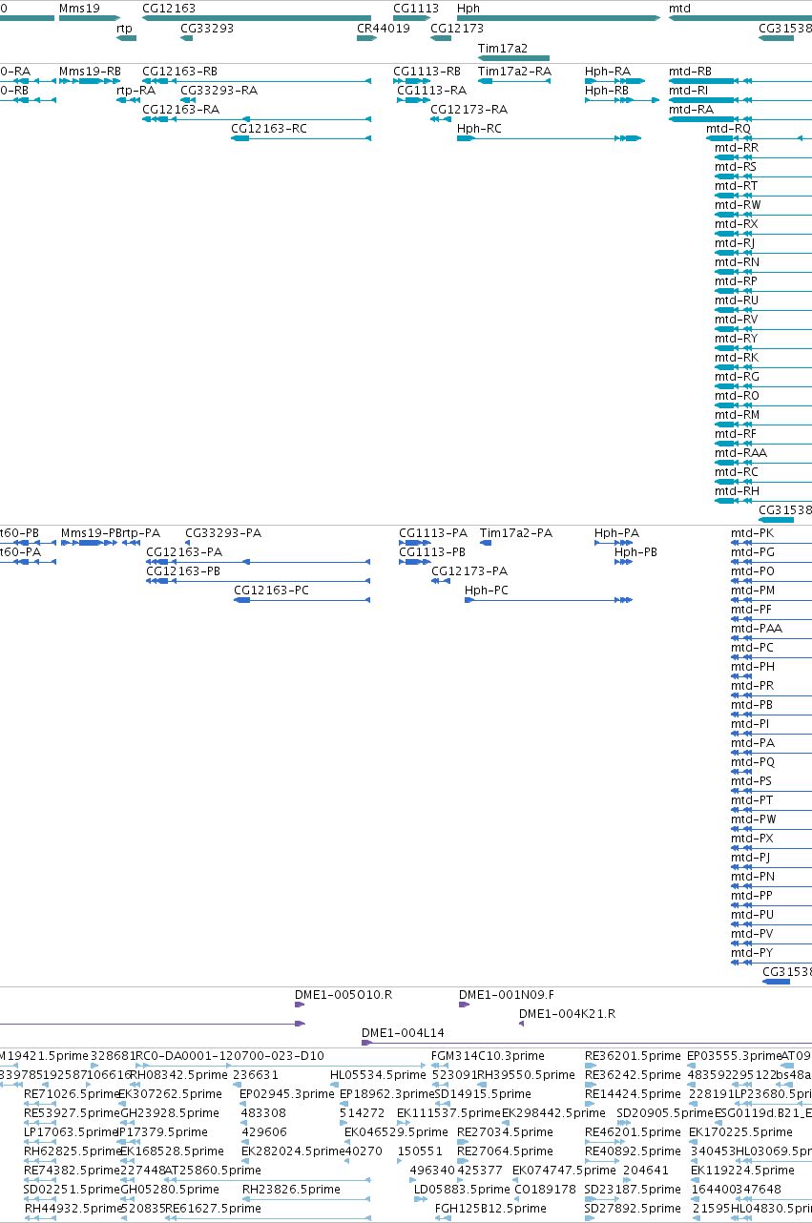812x1223 pixels.
Task: Click the Tim17a2 gene label
Action: (x=503, y=48)
